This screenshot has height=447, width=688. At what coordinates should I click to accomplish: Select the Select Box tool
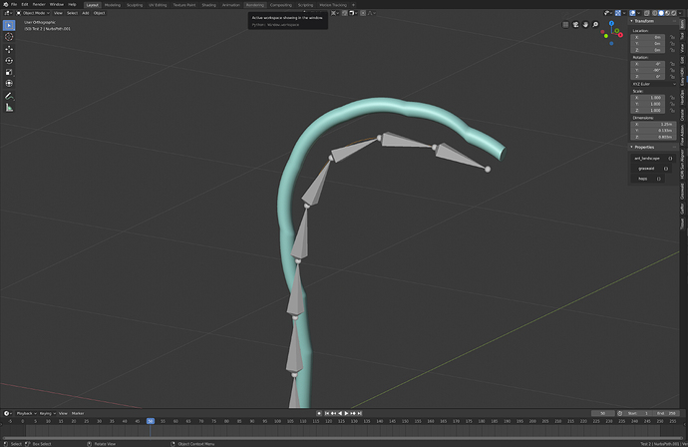coord(9,26)
